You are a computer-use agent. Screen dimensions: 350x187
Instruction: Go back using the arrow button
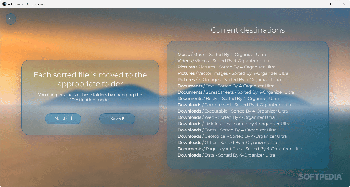click(x=11, y=19)
